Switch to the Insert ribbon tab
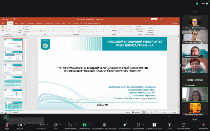The image size is (210, 131). (16, 23)
